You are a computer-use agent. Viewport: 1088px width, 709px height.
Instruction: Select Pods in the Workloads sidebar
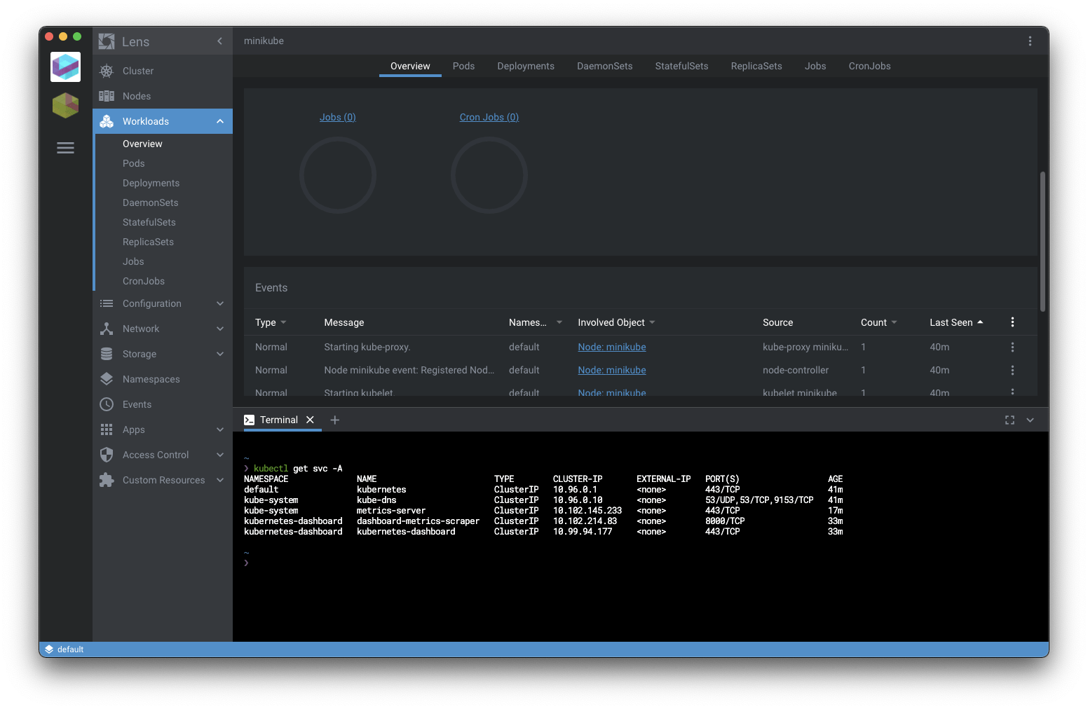pyautogui.click(x=134, y=163)
